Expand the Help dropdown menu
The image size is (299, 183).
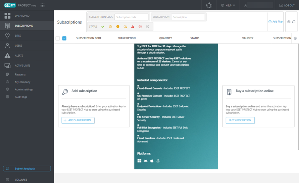(x=228, y=5)
